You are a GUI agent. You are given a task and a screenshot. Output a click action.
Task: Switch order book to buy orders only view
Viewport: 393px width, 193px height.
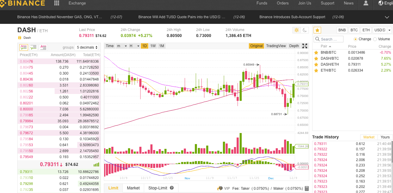pos(33,47)
